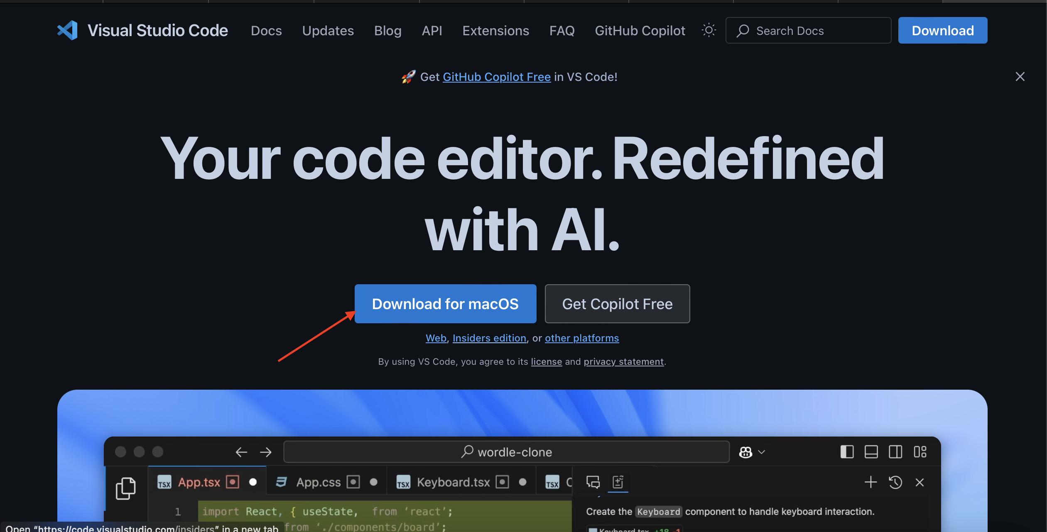Click the square marker icon on App.tsx tab
This screenshot has height=532, width=1047.
point(232,482)
